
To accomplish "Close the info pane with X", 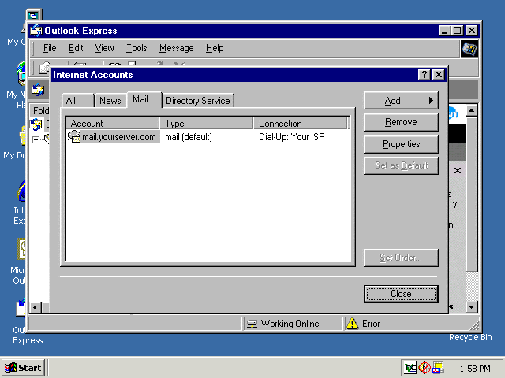I will [458, 171].
